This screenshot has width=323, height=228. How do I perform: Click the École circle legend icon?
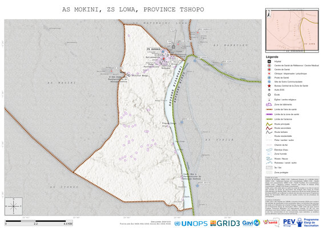coord(269,95)
